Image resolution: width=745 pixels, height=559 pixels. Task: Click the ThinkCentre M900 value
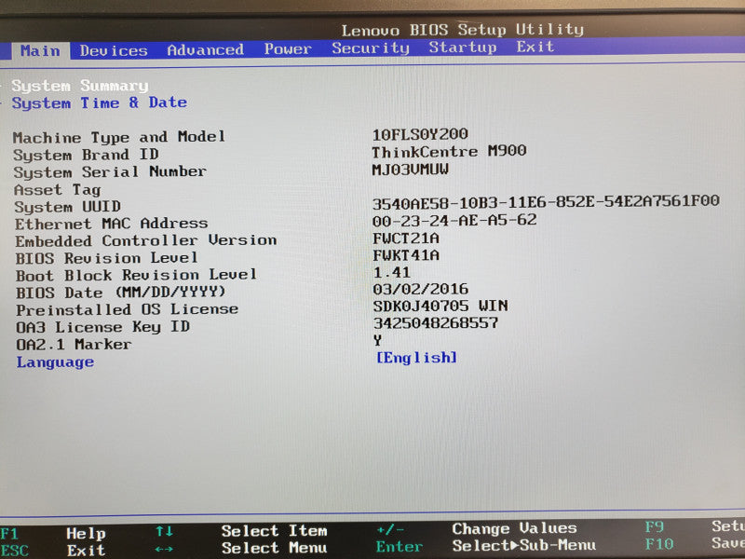[x=449, y=151]
